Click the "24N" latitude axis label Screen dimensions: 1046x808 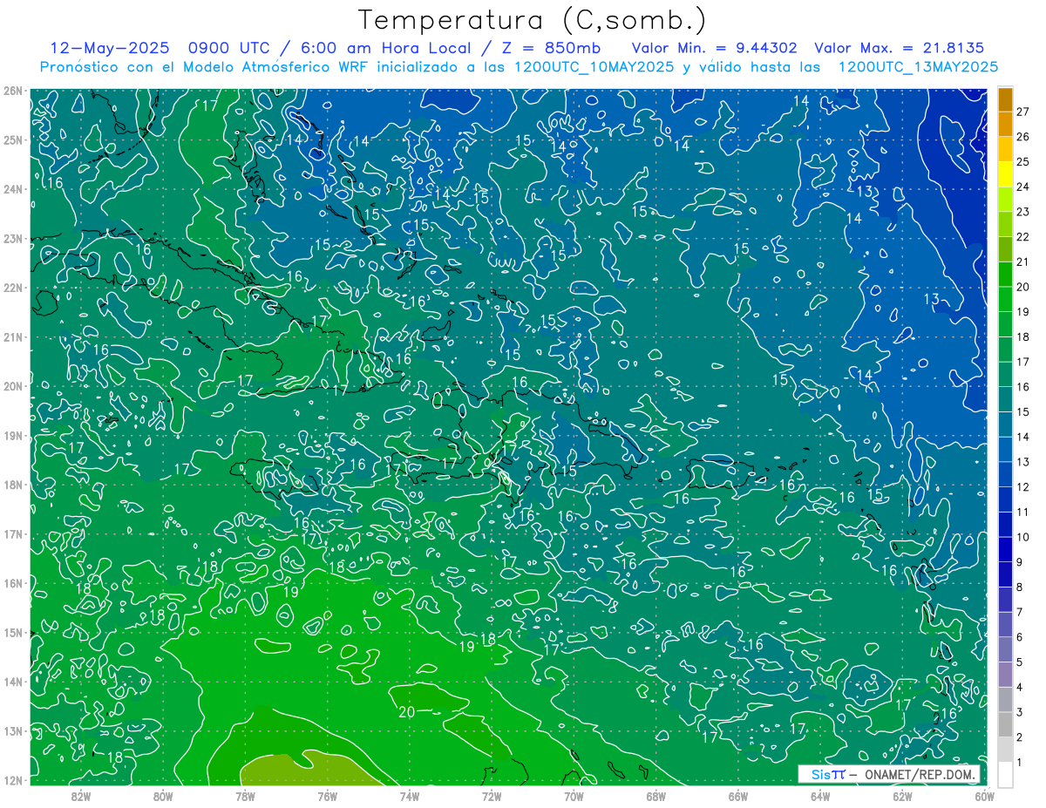(x=12, y=189)
